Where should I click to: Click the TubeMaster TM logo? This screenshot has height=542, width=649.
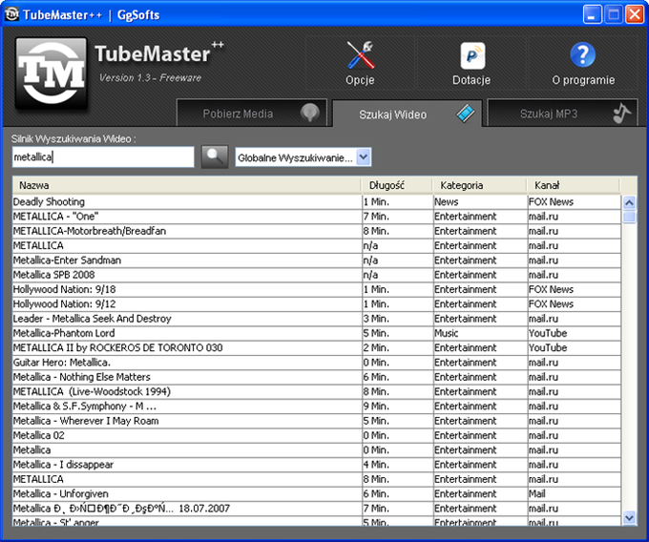point(52,73)
